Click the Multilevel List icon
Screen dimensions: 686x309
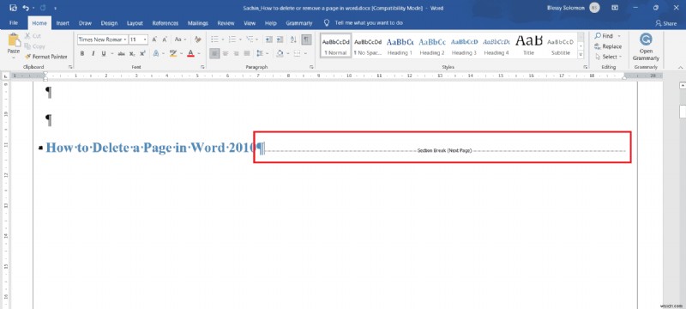click(x=250, y=39)
